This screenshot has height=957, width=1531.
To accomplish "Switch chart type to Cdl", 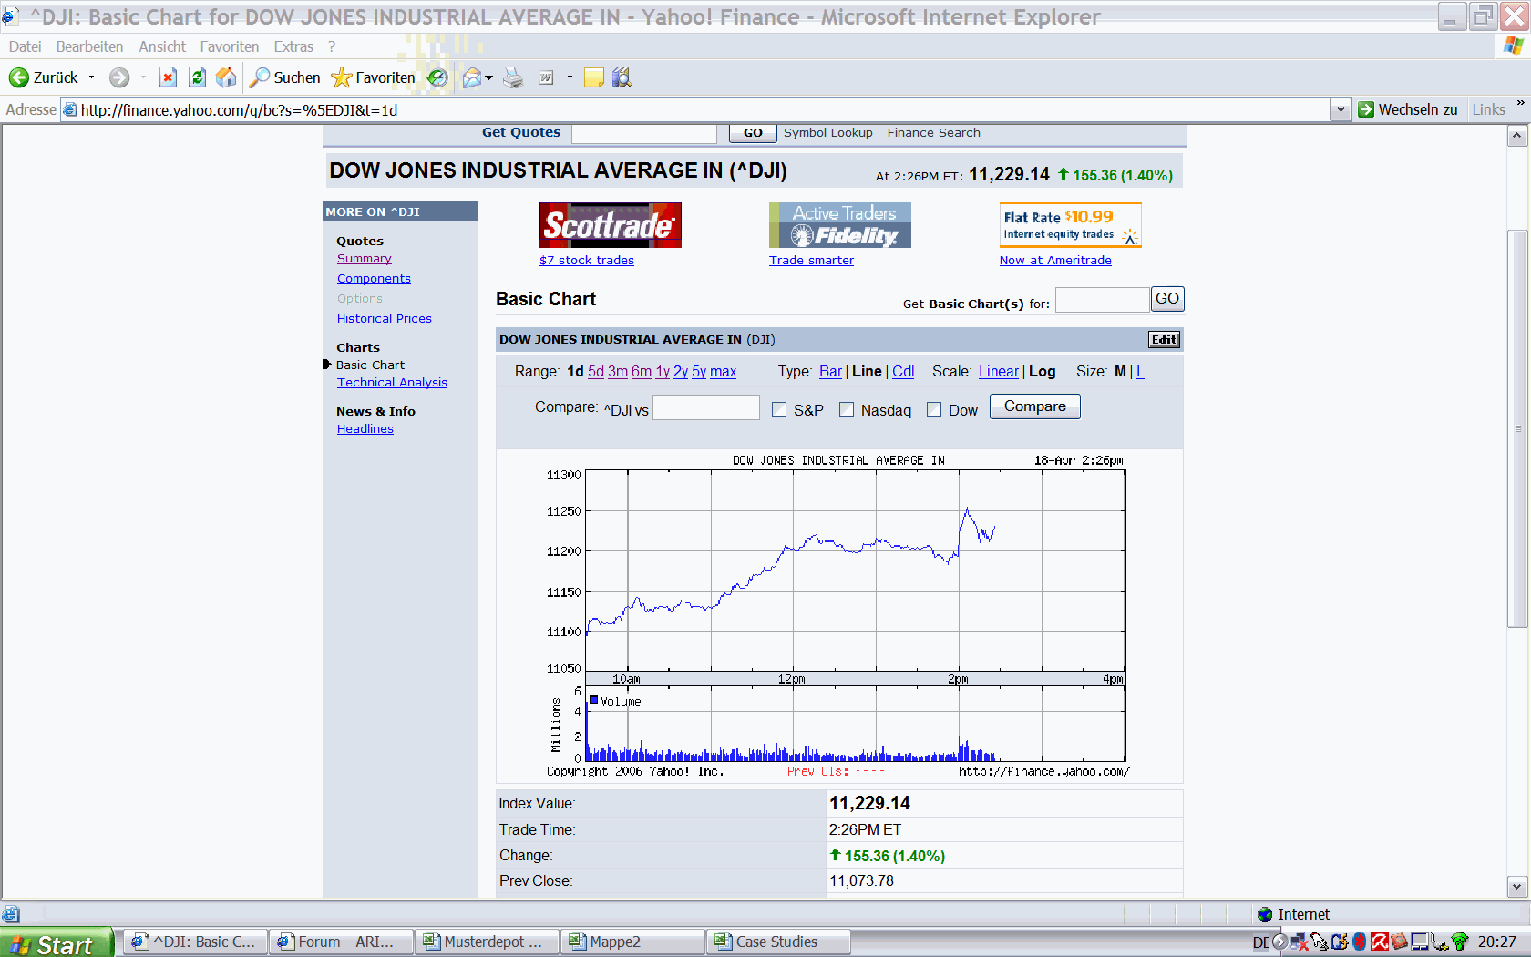I will [903, 372].
